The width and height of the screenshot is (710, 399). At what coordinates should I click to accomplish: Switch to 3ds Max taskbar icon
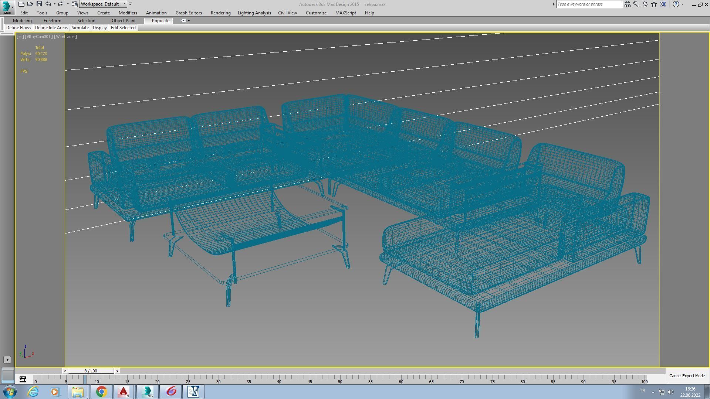(x=147, y=392)
